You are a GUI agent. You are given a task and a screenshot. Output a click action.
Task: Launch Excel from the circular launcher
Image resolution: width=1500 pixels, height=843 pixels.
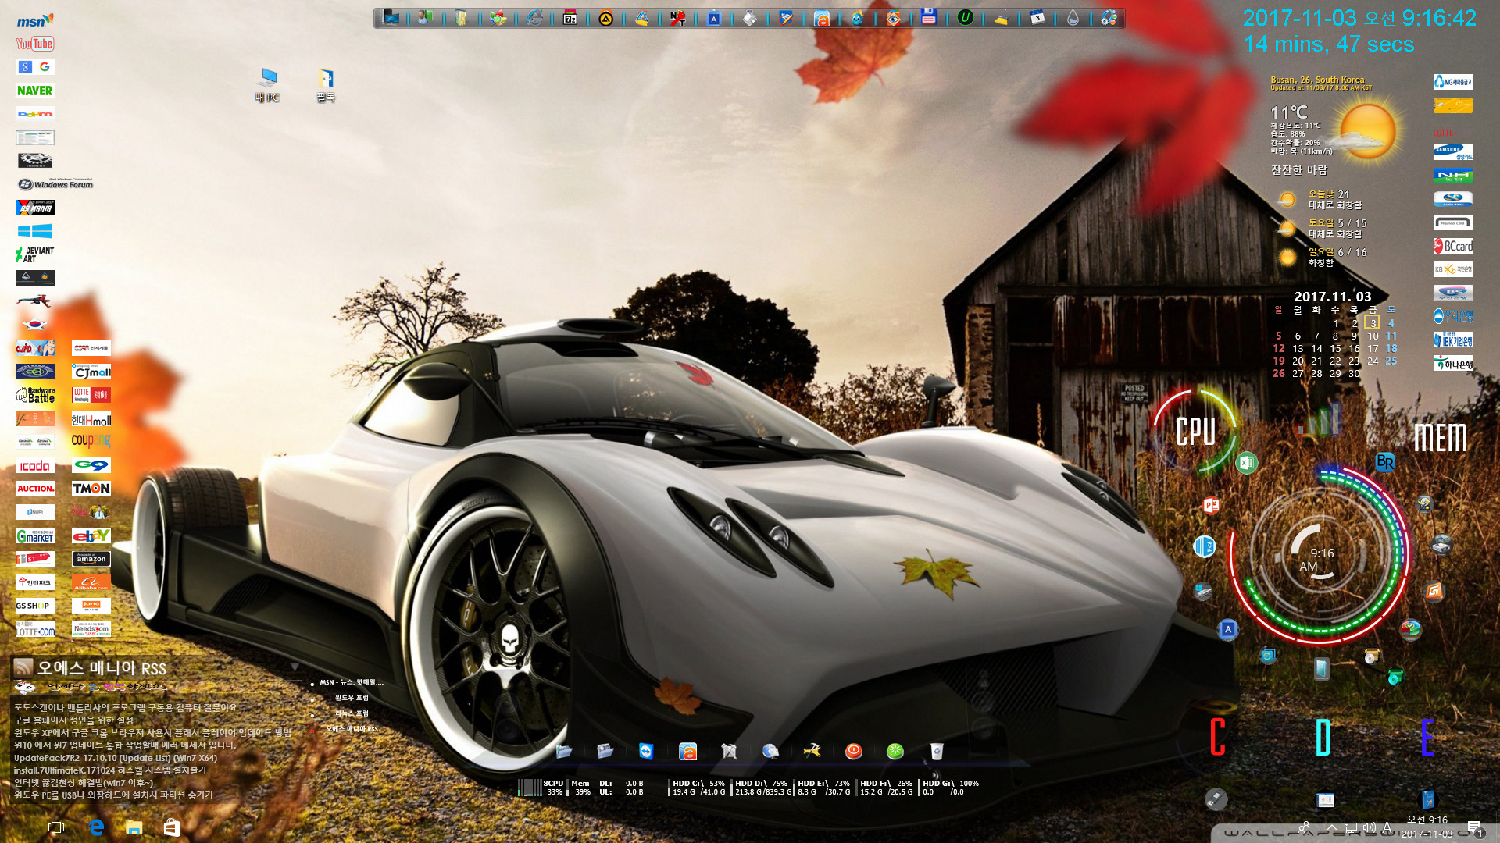(x=1247, y=463)
